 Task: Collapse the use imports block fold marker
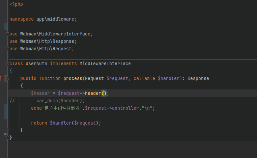[x=7, y=34]
